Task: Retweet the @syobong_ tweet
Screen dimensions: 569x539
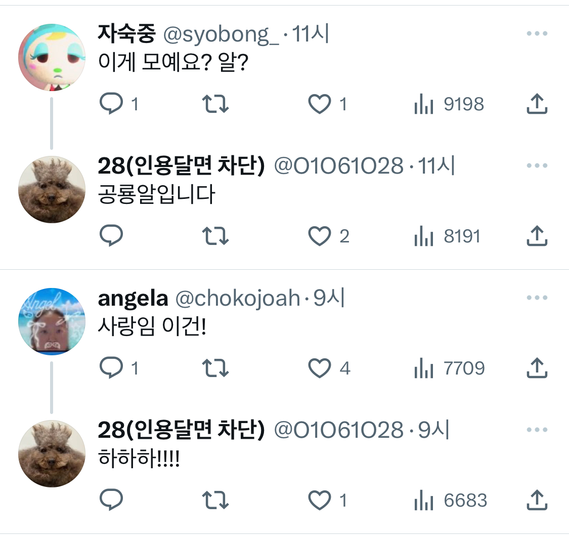Action: click(215, 104)
